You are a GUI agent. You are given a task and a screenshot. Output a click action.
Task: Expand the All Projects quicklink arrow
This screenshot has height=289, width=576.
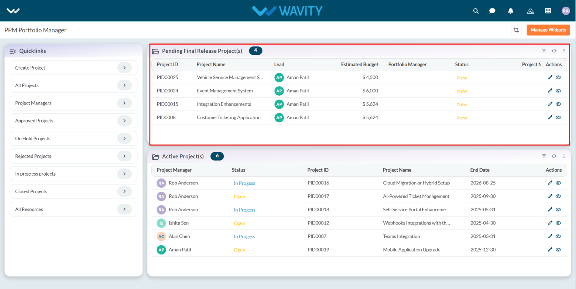[x=124, y=85]
